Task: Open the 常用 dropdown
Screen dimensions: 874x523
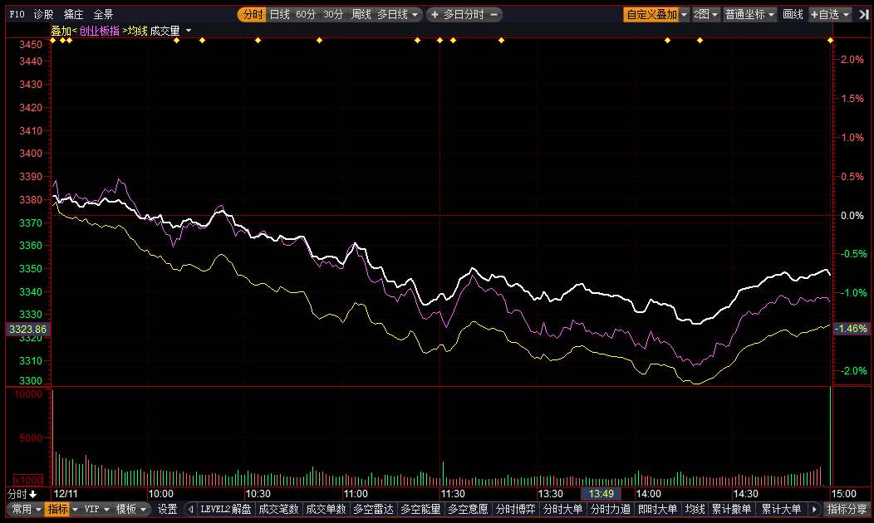Action: pyautogui.click(x=27, y=509)
